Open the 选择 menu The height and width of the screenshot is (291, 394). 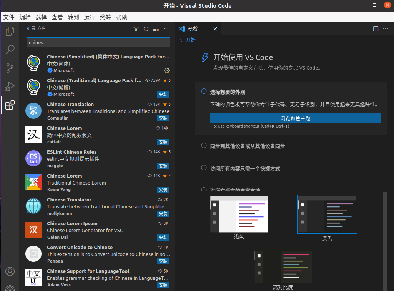(x=41, y=17)
